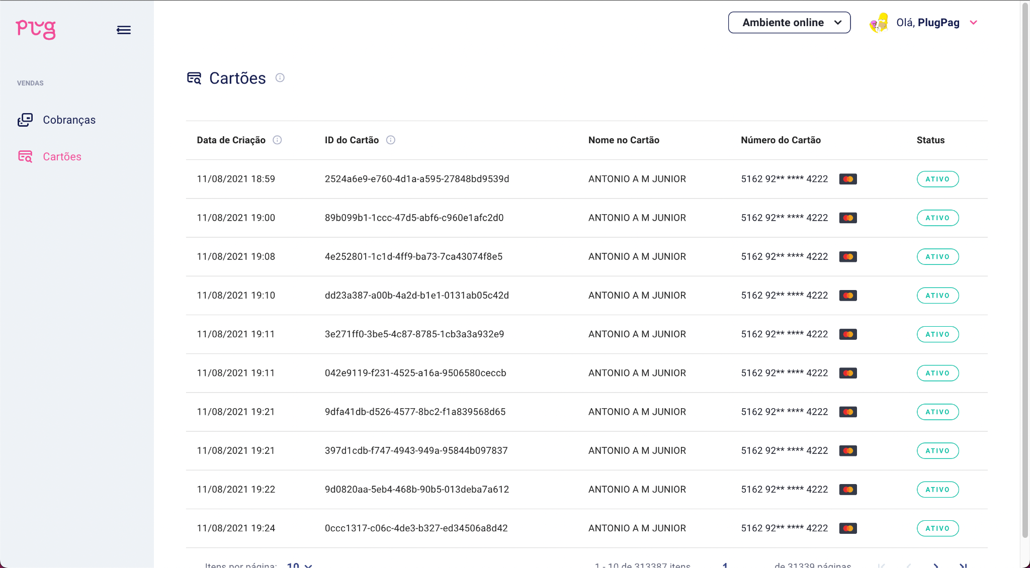Click the info icon beside the Cartões title
Viewport: 1030px width, 568px height.
[x=280, y=78]
